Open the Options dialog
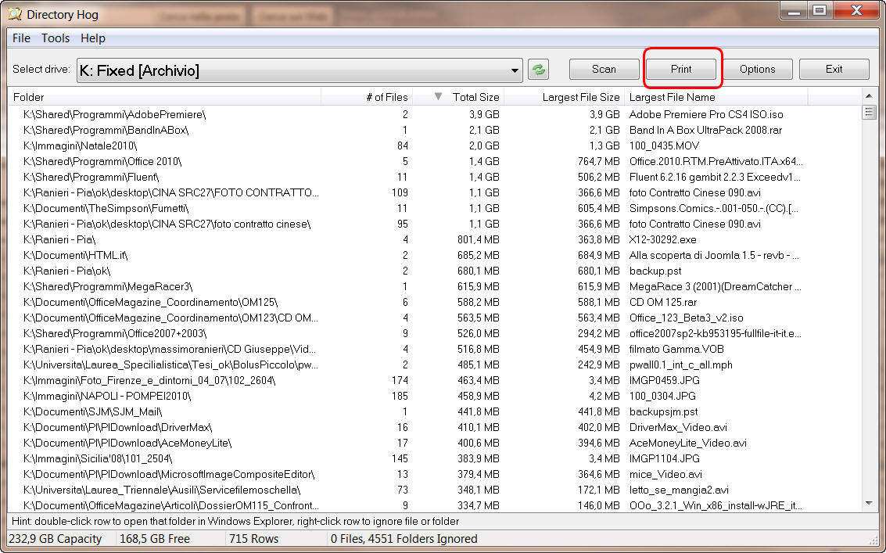 [758, 69]
